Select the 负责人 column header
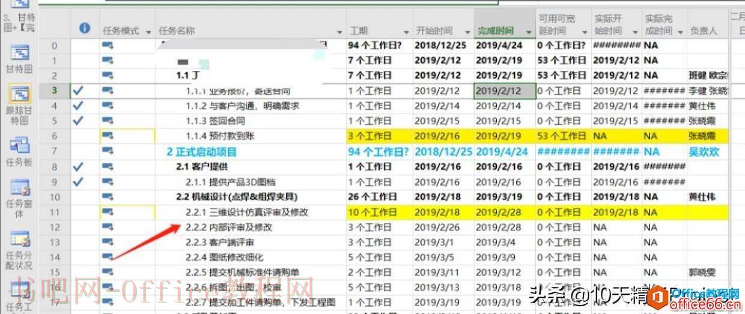The image size is (745, 314). [704, 31]
